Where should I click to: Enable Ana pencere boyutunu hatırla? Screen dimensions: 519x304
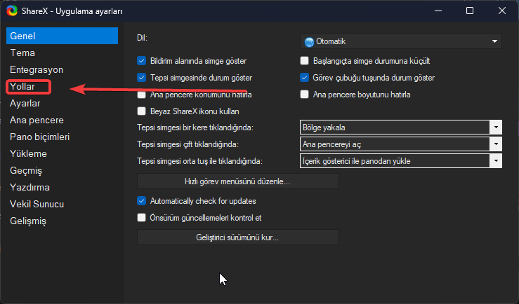[304, 95]
